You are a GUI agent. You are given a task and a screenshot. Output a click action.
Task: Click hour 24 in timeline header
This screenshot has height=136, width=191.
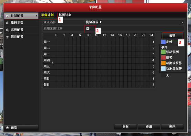151,35
